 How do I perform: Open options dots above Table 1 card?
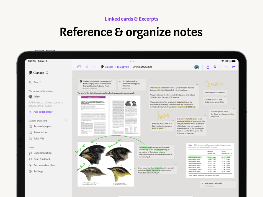click(233, 142)
